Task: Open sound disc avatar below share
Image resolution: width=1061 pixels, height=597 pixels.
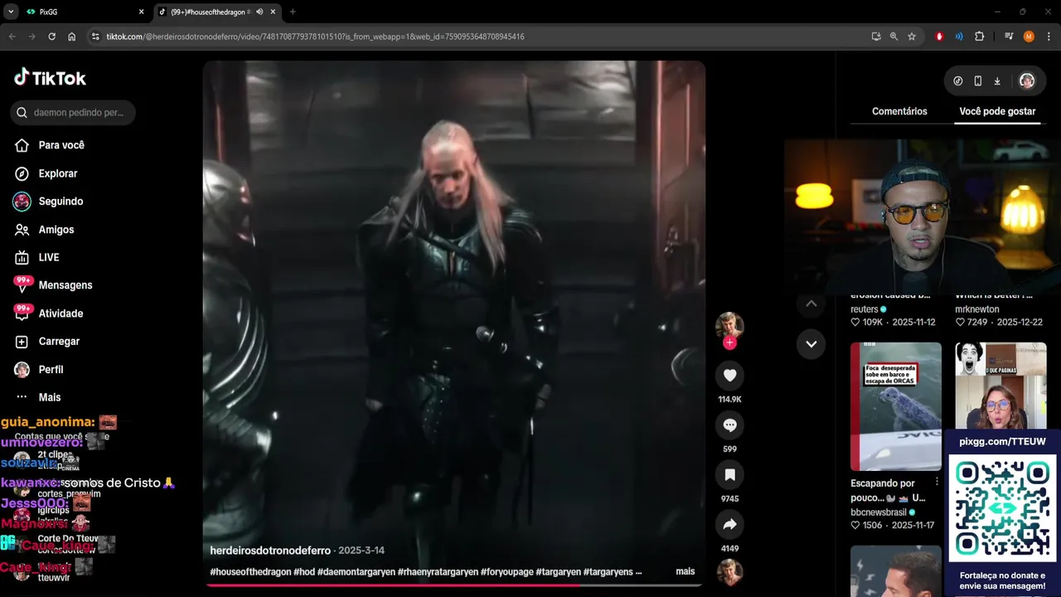Action: tap(729, 572)
